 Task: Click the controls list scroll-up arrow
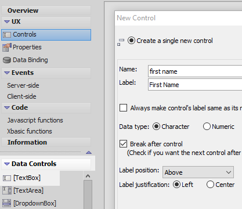[88, 176]
